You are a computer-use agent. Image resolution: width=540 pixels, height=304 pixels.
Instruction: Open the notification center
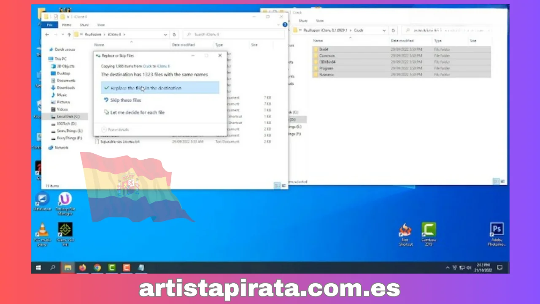[500, 268]
